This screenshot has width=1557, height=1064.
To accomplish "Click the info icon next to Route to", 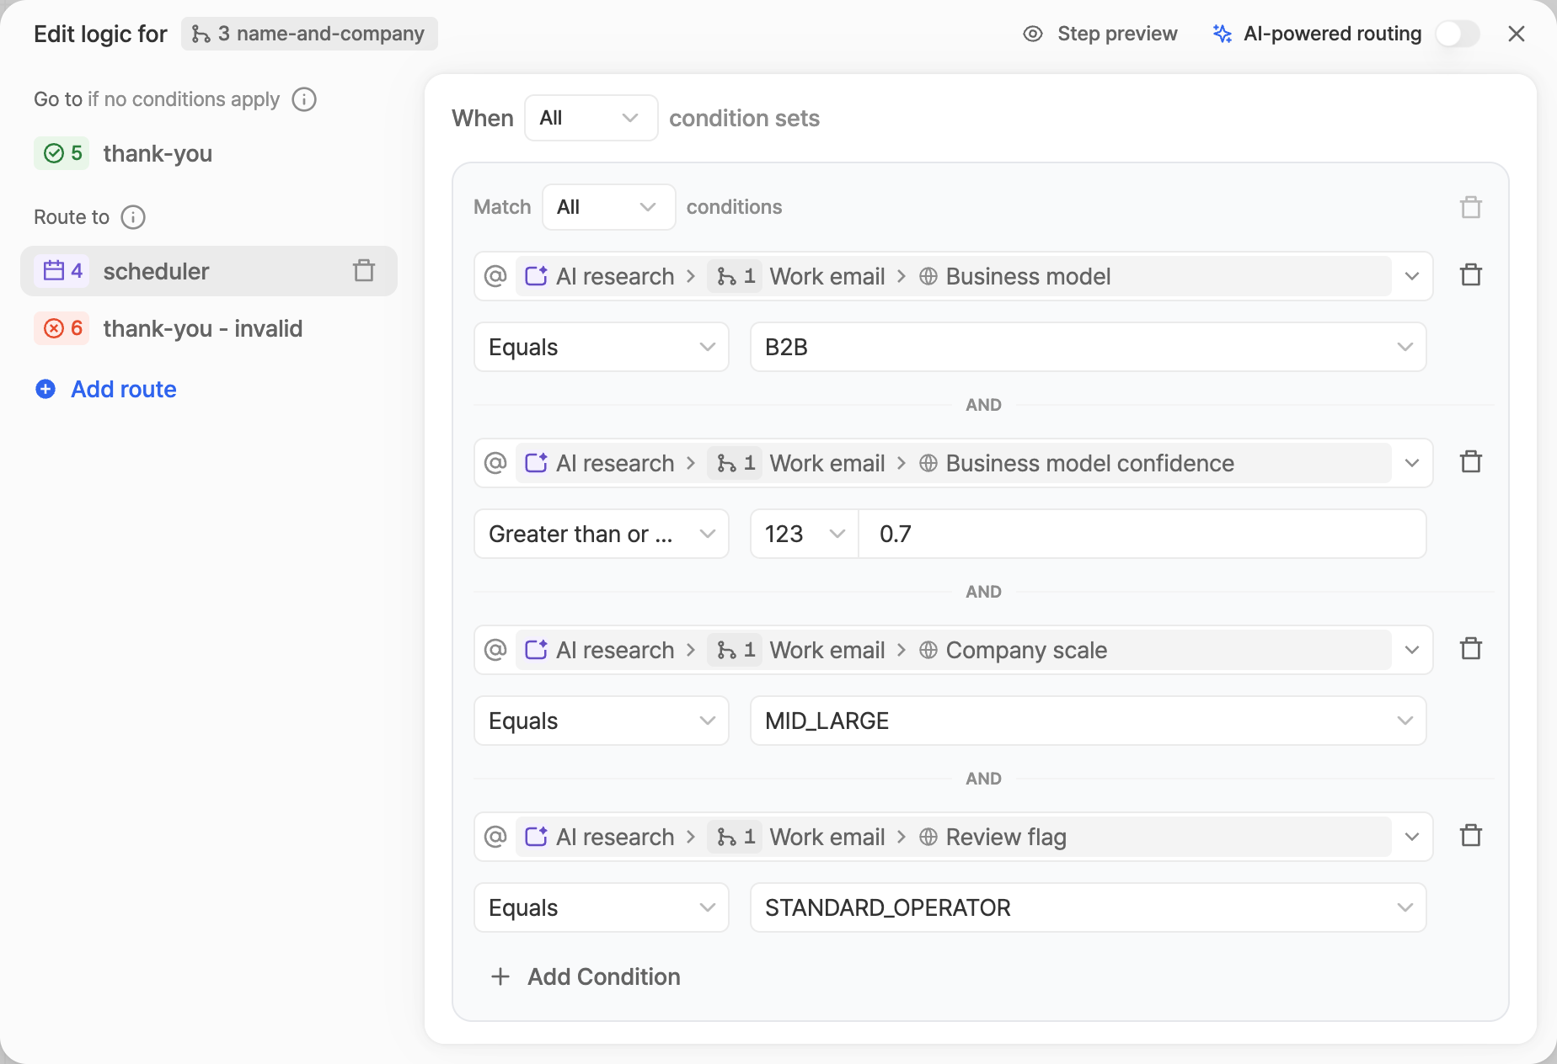I will (133, 217).
